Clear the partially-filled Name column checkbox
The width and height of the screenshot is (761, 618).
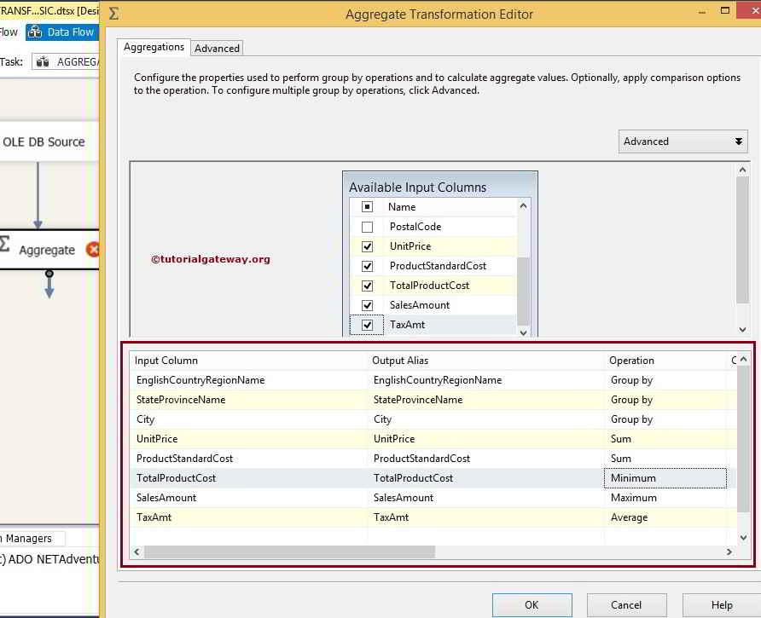367,206
